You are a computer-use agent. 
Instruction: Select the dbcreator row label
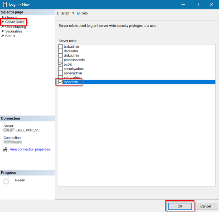[x=71, y=51]
